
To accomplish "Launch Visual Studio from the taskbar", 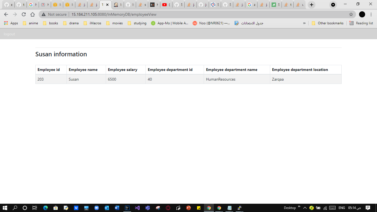I will click(x=137, y=208).
